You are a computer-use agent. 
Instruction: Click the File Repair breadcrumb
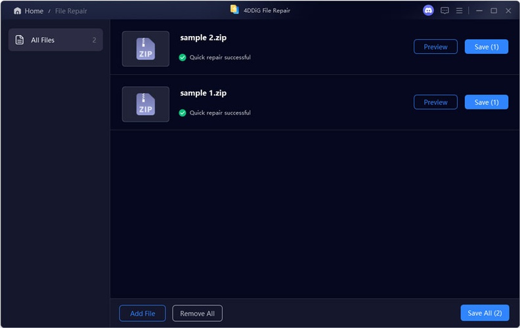click(71, 11)
